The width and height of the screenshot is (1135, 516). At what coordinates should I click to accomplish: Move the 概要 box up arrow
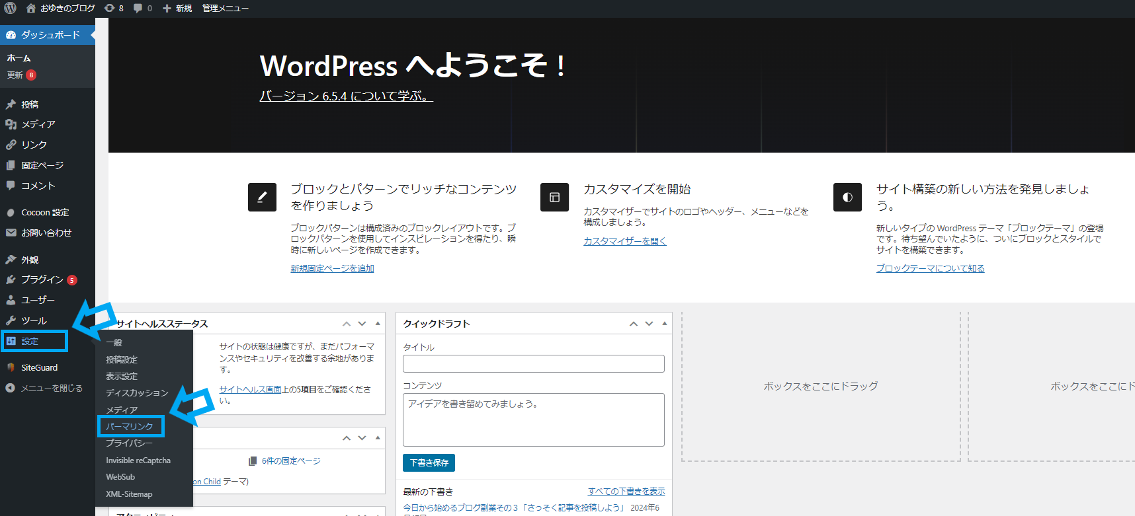click(347, 438)
